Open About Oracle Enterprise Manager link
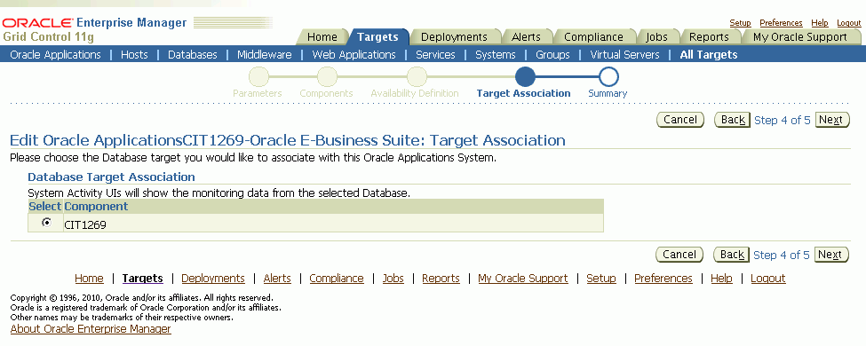Viewport: 866px width, 346px height. [91, 329]
